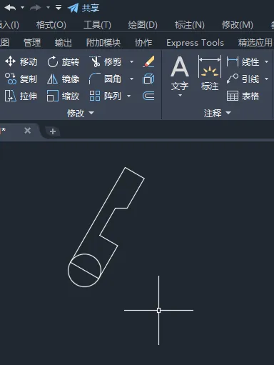The image size is (274, 365).
Task: Open the 格式(O) menu
Action: click(51, 25)
